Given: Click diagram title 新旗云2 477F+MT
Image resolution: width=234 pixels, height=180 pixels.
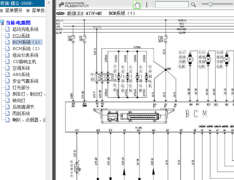Looking at the screenshot, I should [84, 14].
